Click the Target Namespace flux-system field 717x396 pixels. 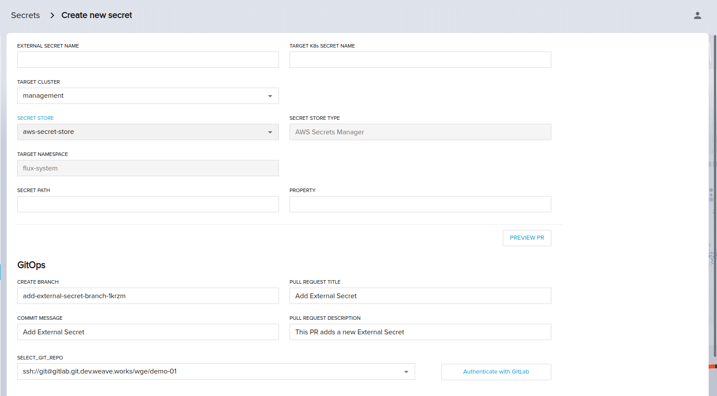pyautogui.click(x=148, y=168)
